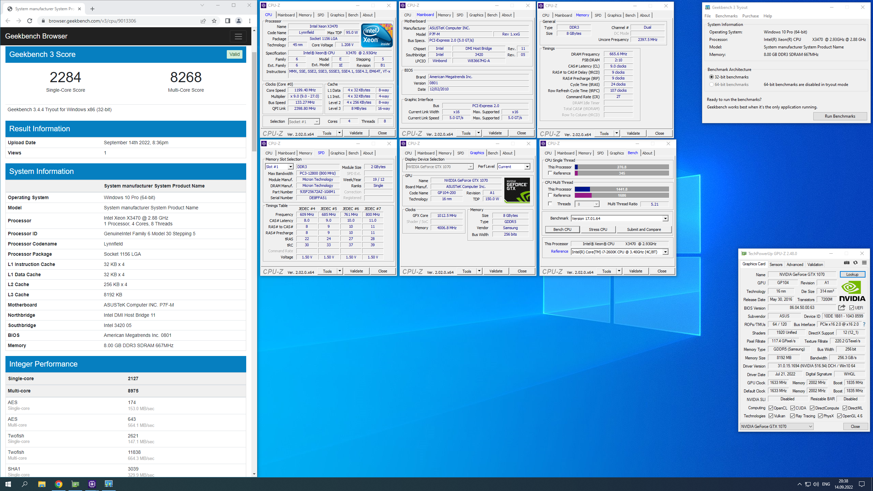Viewport: 873px width, 491px height.
Task: Go back in Chrome browser
Action: click(8, 21)
